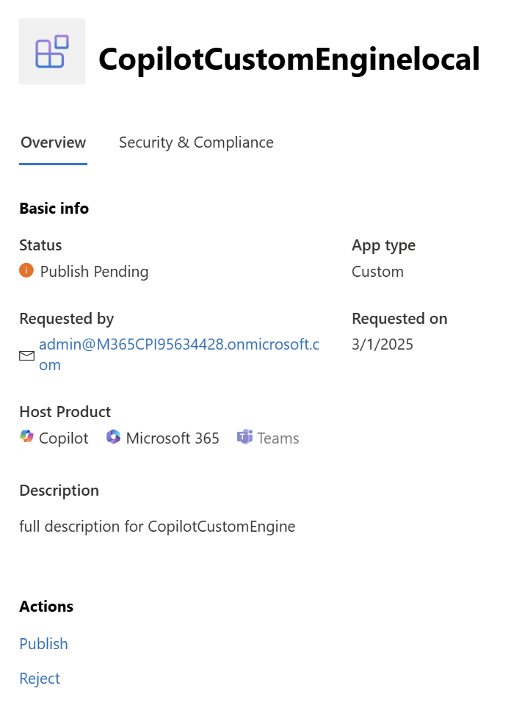Switch to Security & Compliance tab
Viewport: 522px width, 705px height.
pos(196,142)
